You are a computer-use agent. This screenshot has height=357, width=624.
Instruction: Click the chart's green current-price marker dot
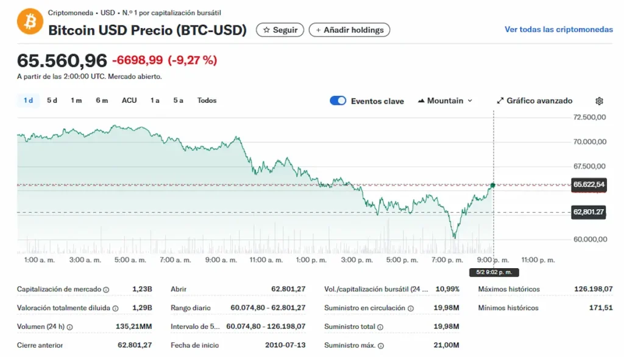coord(493,184)
